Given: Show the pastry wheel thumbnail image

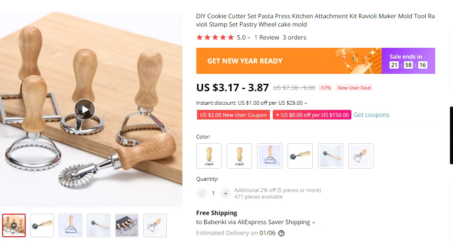Looking at the screenshot, I should 42,225.
